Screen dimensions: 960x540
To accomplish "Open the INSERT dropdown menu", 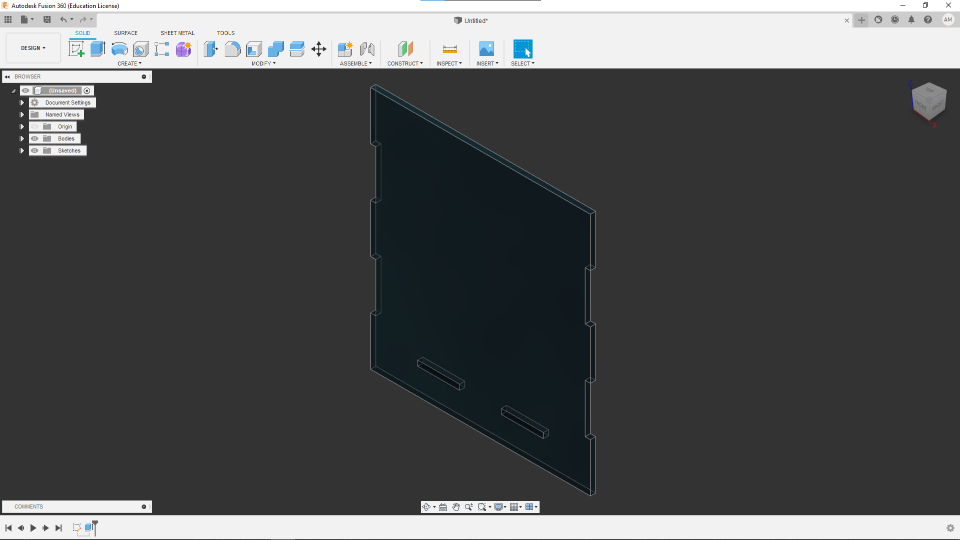I will 488,63.
